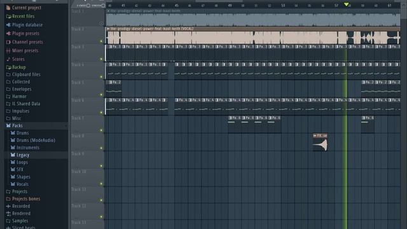Click the Legacy pack icon
Viewport: 407px width, 229px height.
(13, 155)
